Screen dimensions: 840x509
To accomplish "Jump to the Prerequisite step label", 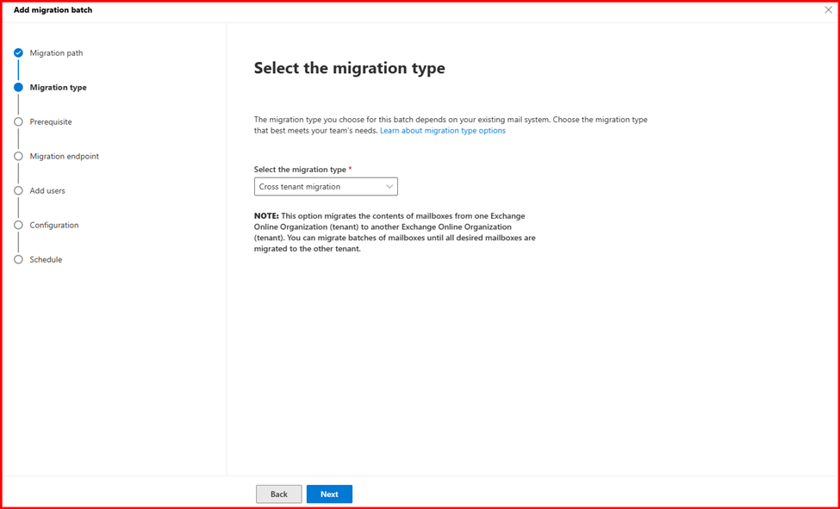I will coord(51,121).
